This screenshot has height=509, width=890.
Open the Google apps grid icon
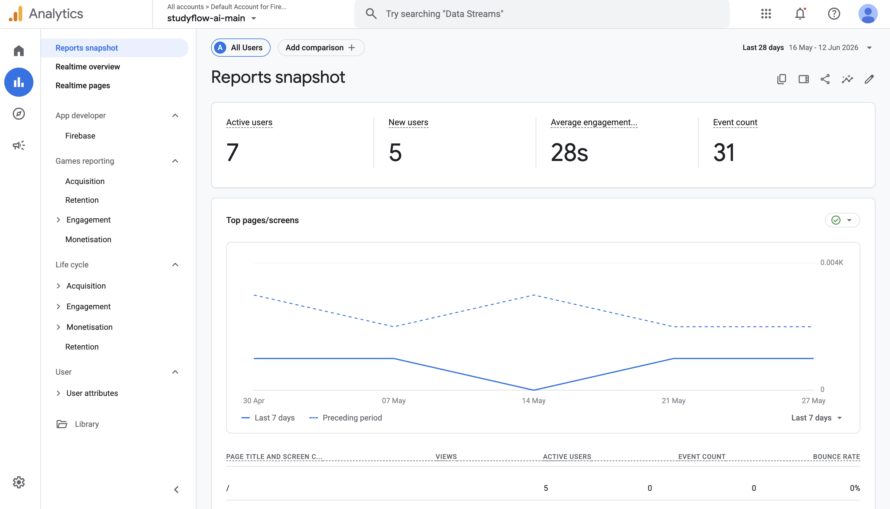pos(766,14)
